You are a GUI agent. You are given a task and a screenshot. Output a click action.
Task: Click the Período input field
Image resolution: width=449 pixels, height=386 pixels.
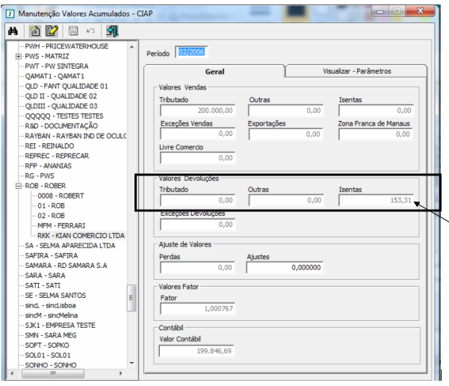[x=191, y=52]
